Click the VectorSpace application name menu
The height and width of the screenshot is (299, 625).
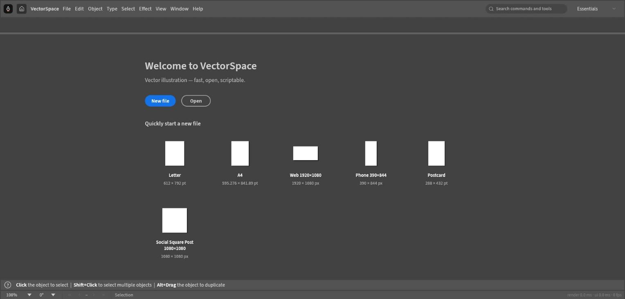(x=45, y=9)
